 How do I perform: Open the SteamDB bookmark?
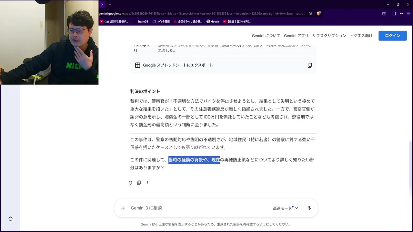140,22
